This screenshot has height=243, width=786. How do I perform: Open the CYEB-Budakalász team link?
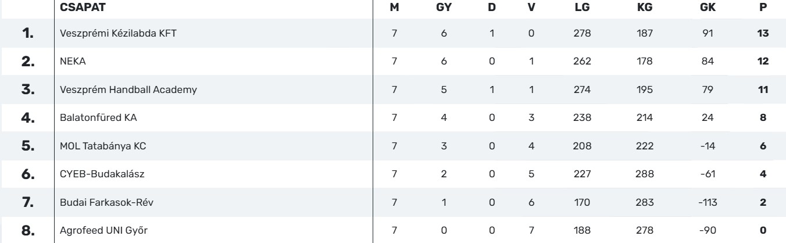[97, 174]
